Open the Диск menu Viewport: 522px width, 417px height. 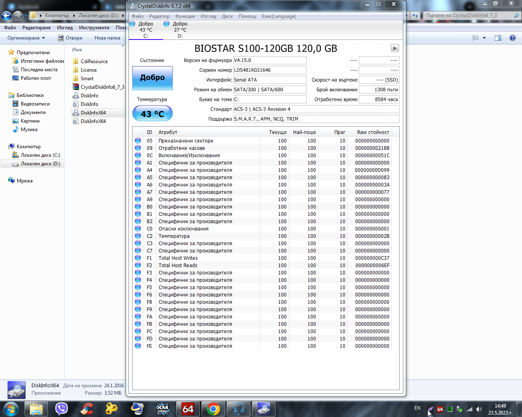click(x=227, y=16)
